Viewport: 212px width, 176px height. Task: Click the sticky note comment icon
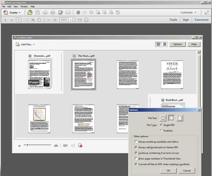coord(85,12)
